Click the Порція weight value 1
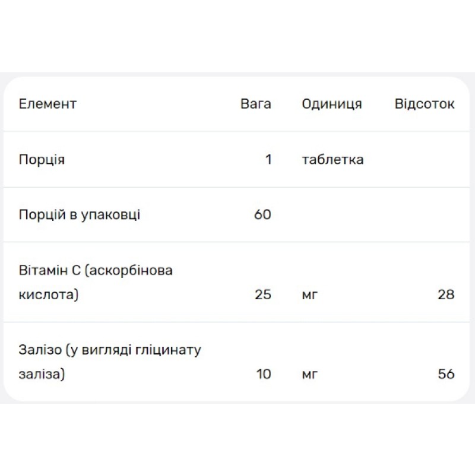Screen dimensions: 475x475 point(268,160)
